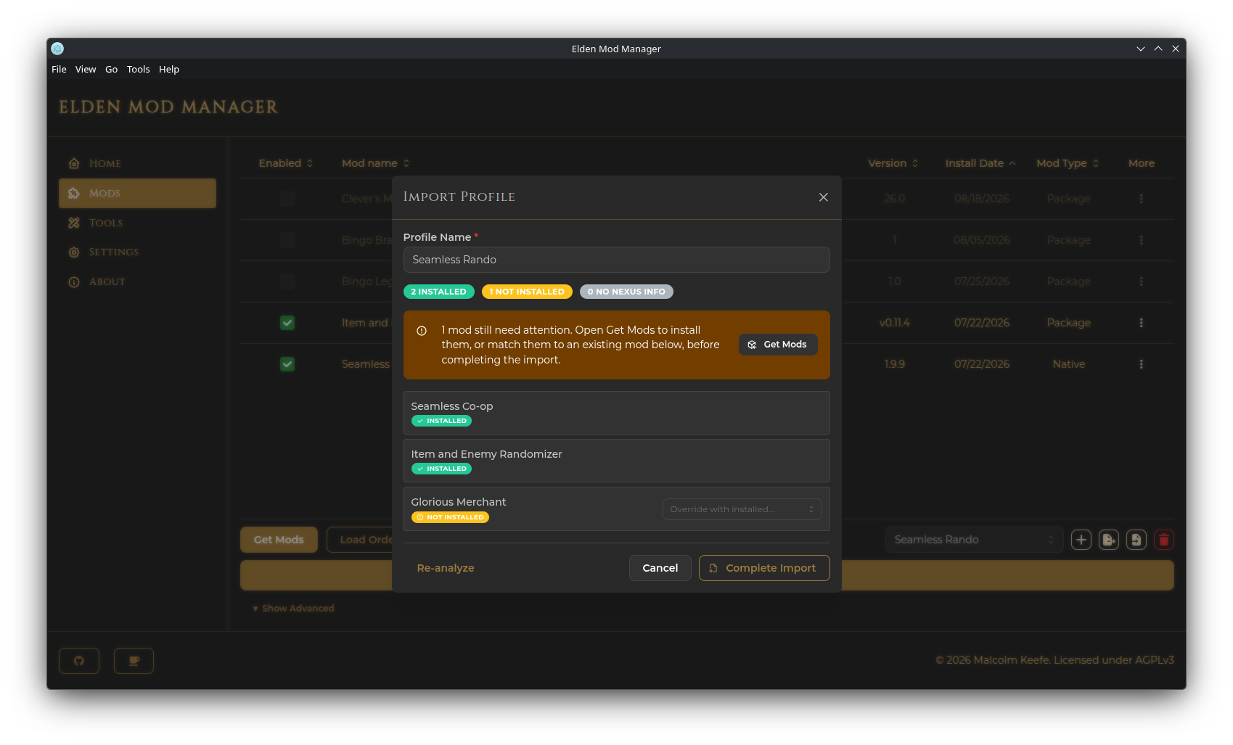This screenshot has height=745, width=1233.
Task: Click the Profile Name input field
Action: coord(616,260)
